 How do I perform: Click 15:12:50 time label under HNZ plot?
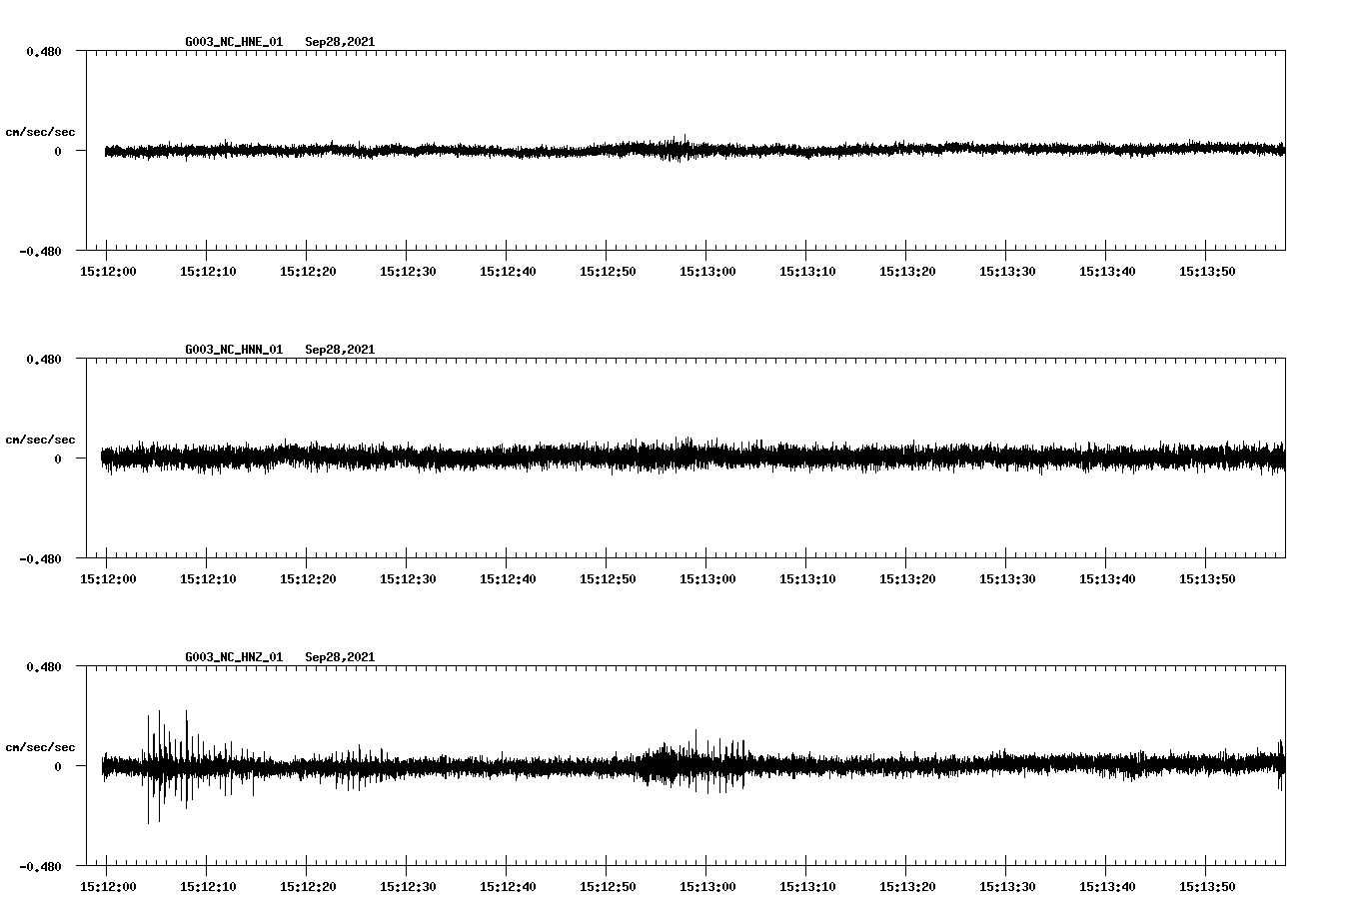coord(608,887)
